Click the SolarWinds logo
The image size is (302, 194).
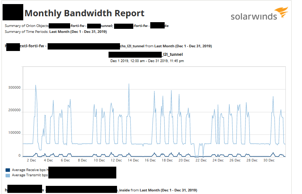(x=259, y=14)
